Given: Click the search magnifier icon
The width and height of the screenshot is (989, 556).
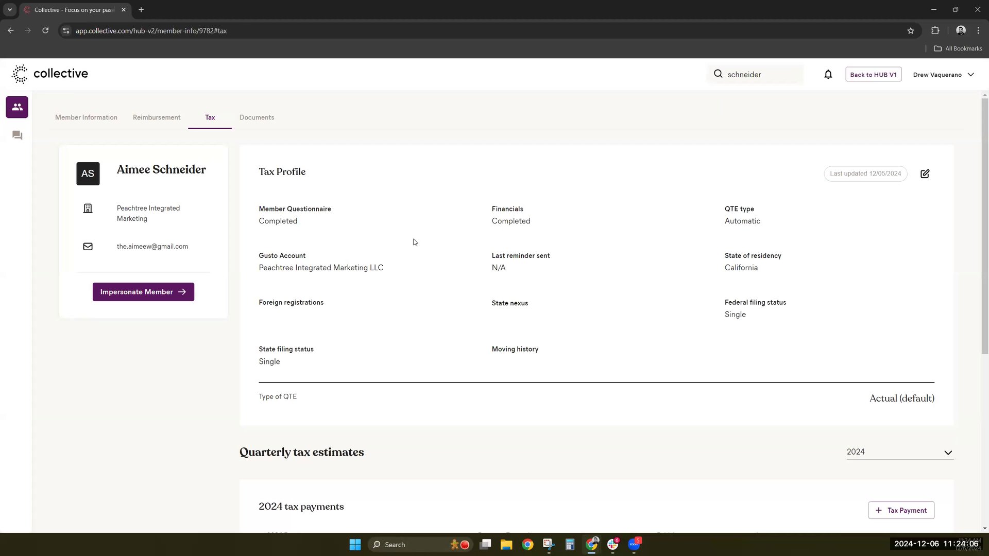Looking at the screenshot, I should click(718, 74).
